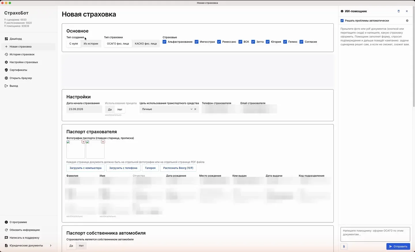This screenshot has width=415, height=252.
Task: Toggle the ВСК checkbox
Action: coord(240,42)
